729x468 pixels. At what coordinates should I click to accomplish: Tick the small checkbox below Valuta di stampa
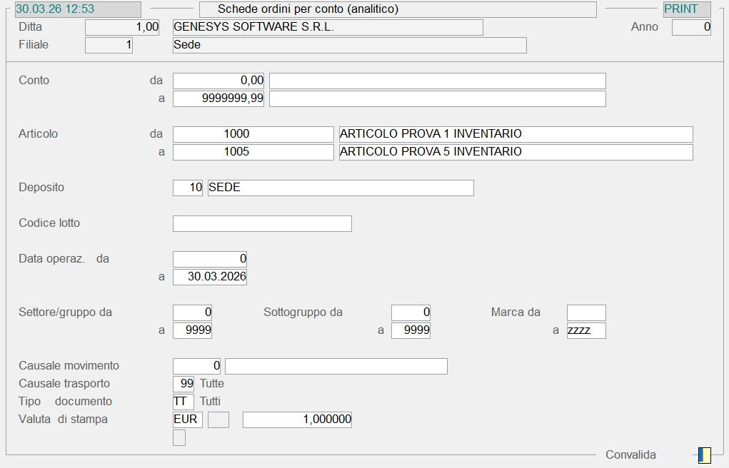tap(179, 437)
